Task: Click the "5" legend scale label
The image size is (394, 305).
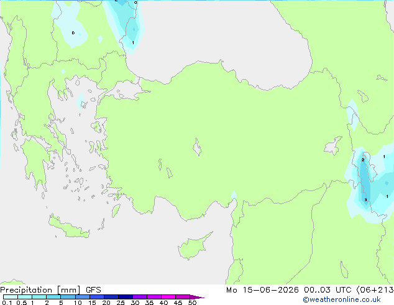Action: tap(61, 303)
